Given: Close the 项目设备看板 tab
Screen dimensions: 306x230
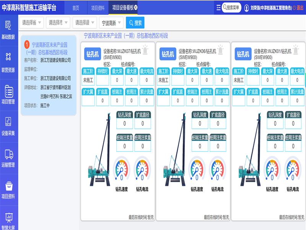Looking at the screenshot, I should click(136, 7).
